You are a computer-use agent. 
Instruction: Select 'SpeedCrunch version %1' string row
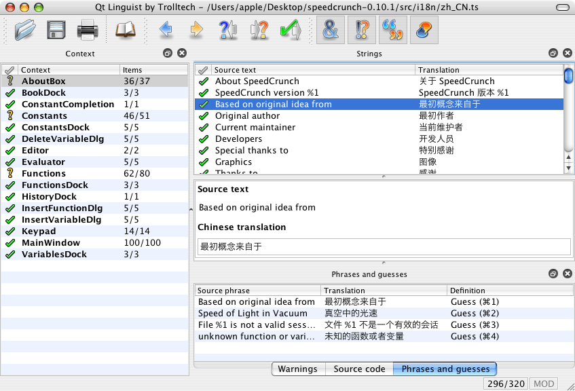(379, 93)
